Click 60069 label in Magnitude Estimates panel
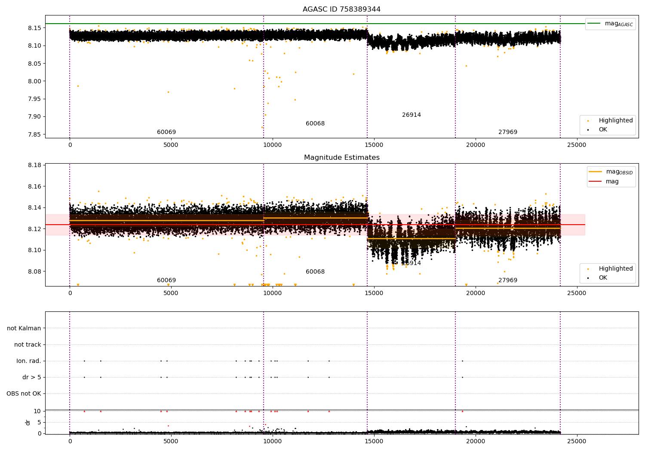 tap(166, 280)
